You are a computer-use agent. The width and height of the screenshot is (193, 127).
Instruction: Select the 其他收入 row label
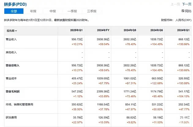pos(11,52)
